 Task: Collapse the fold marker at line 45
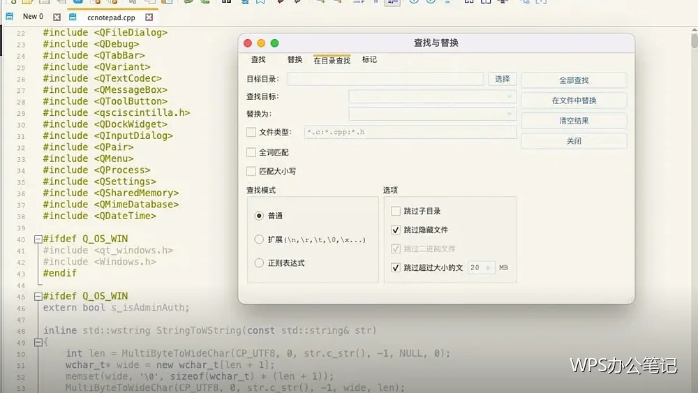(38, 297)
